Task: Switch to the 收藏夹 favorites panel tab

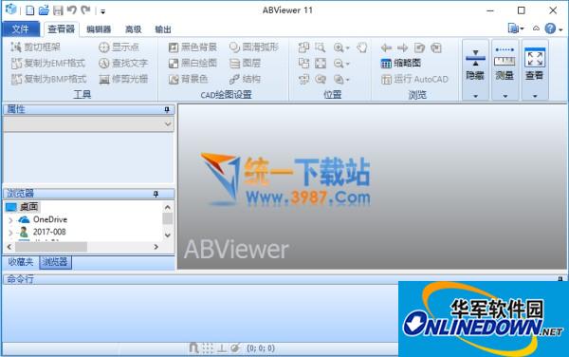Action: tap(21, 262)
